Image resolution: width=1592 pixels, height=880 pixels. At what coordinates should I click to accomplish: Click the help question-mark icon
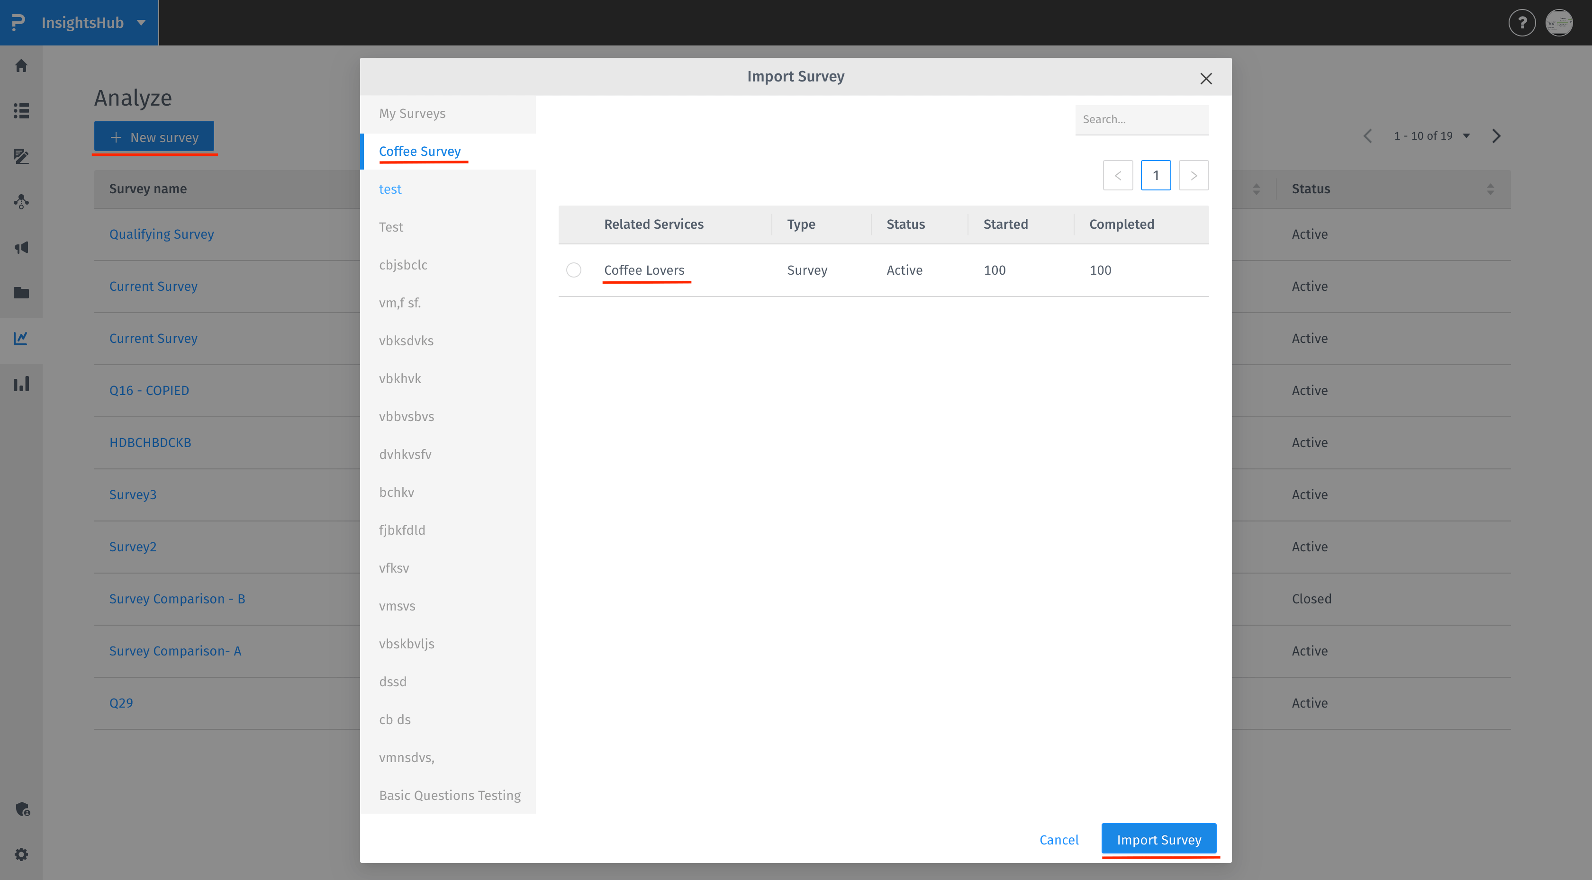click(1523, 22)
